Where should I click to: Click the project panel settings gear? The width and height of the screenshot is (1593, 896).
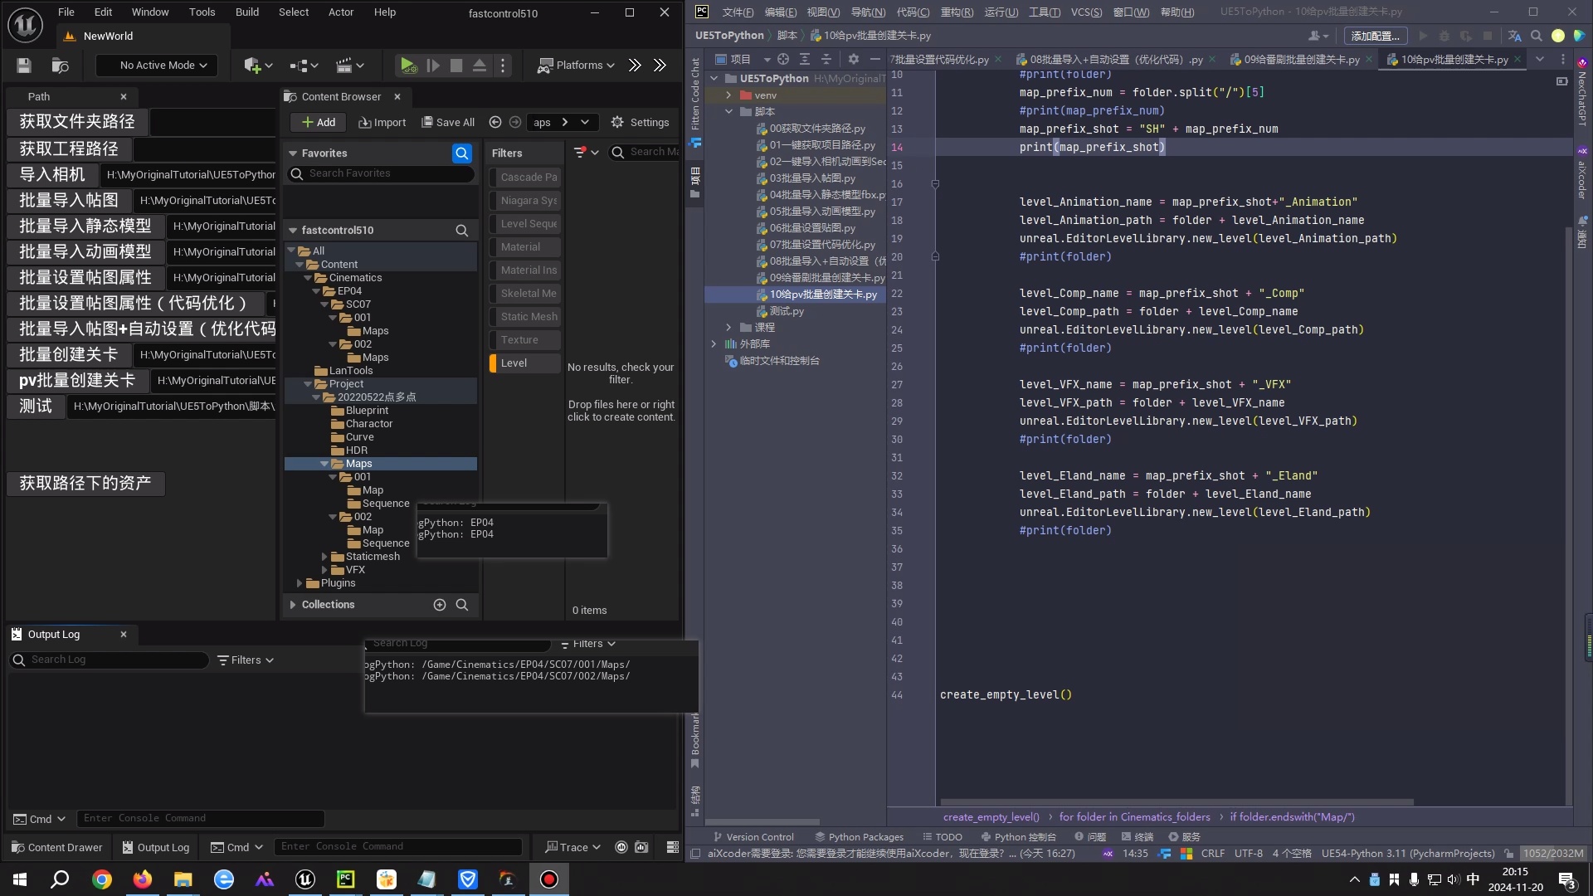(x=854, y=59)
